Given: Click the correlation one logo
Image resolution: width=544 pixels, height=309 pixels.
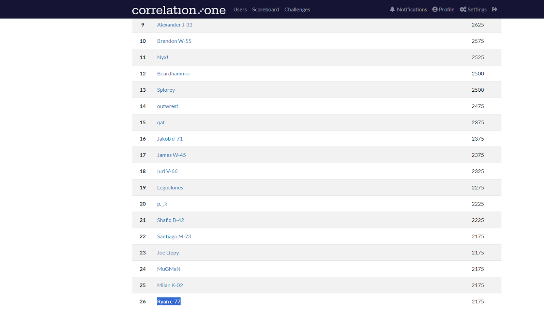Looking at the screenshot, I should (179, 10).
